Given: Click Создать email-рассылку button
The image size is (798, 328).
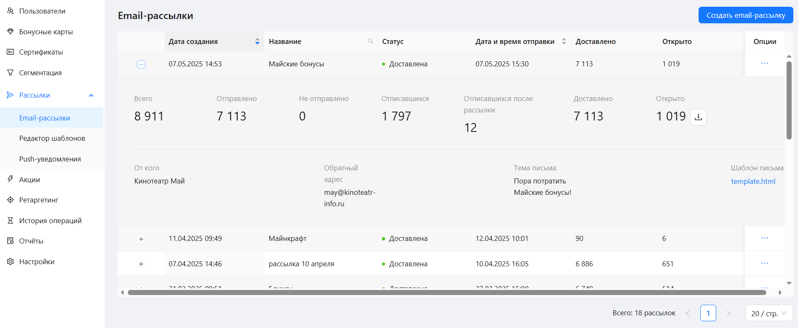Looking at the screenshot, I should tap(746, 15).
